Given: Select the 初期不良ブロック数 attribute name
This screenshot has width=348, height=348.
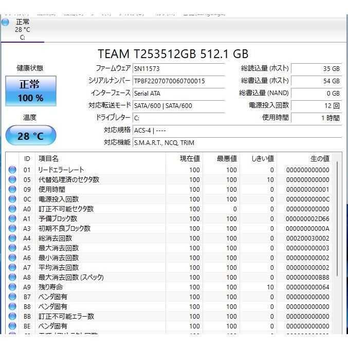Looking at the screenshot, I should point(64,228).
